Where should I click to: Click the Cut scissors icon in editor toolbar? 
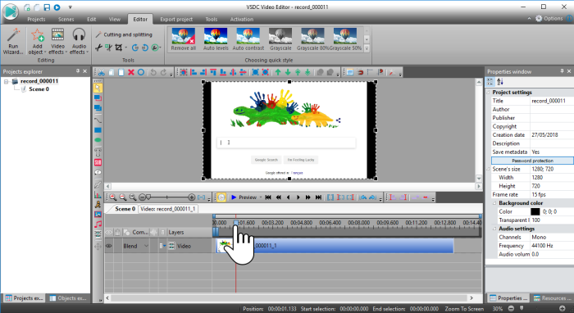(x=102, y=72)
